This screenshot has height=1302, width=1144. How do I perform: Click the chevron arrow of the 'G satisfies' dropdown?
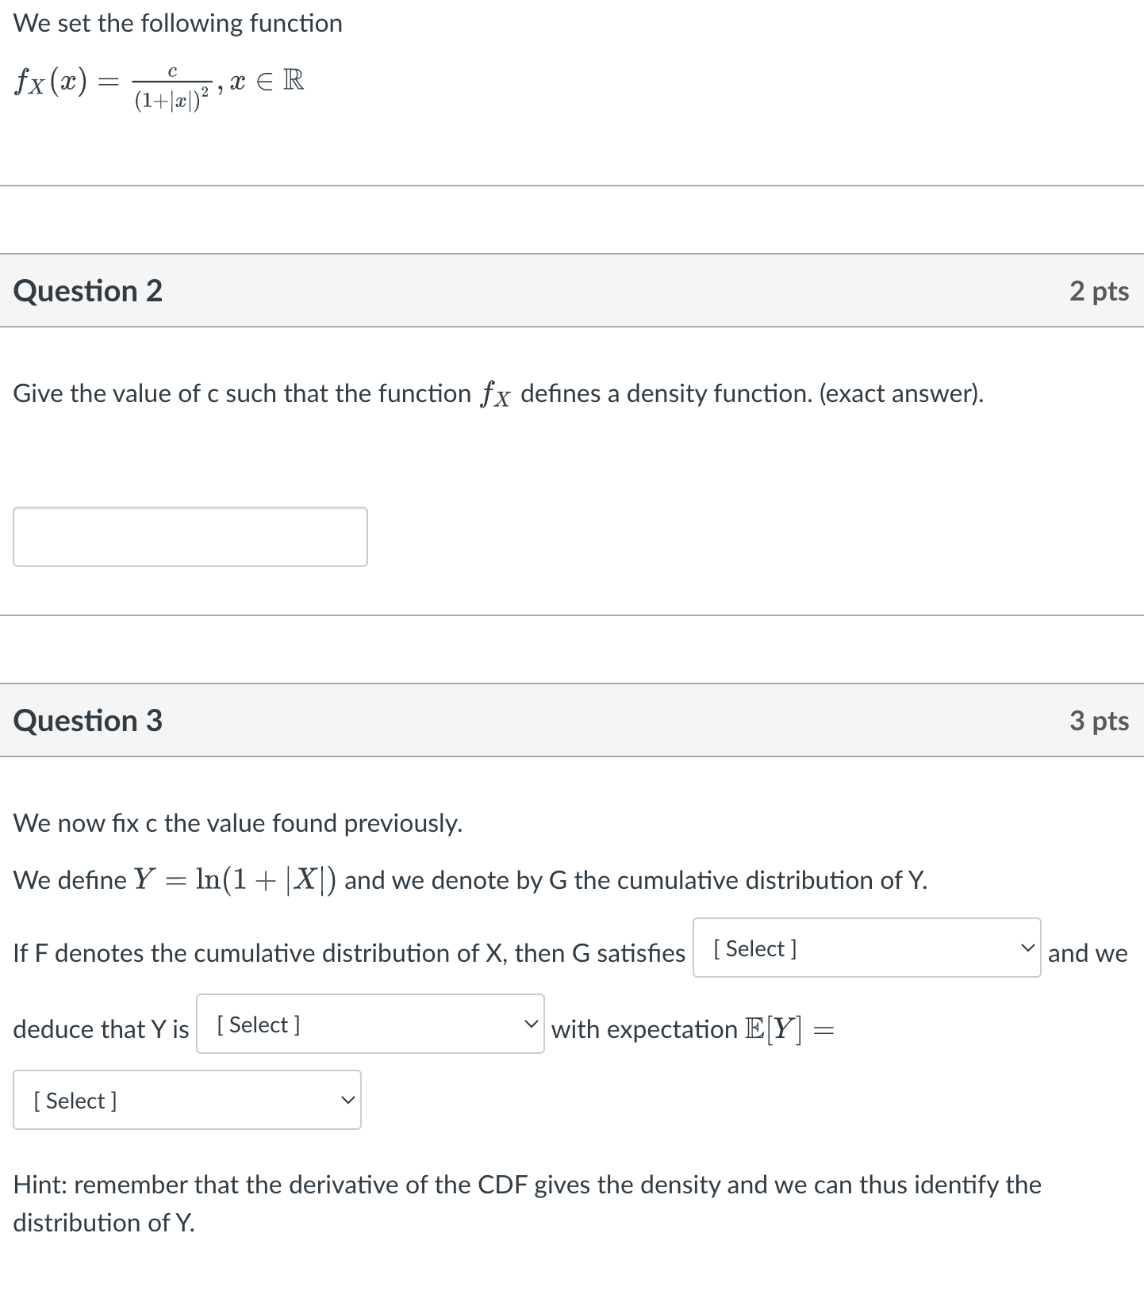(x=1027, y=948)
